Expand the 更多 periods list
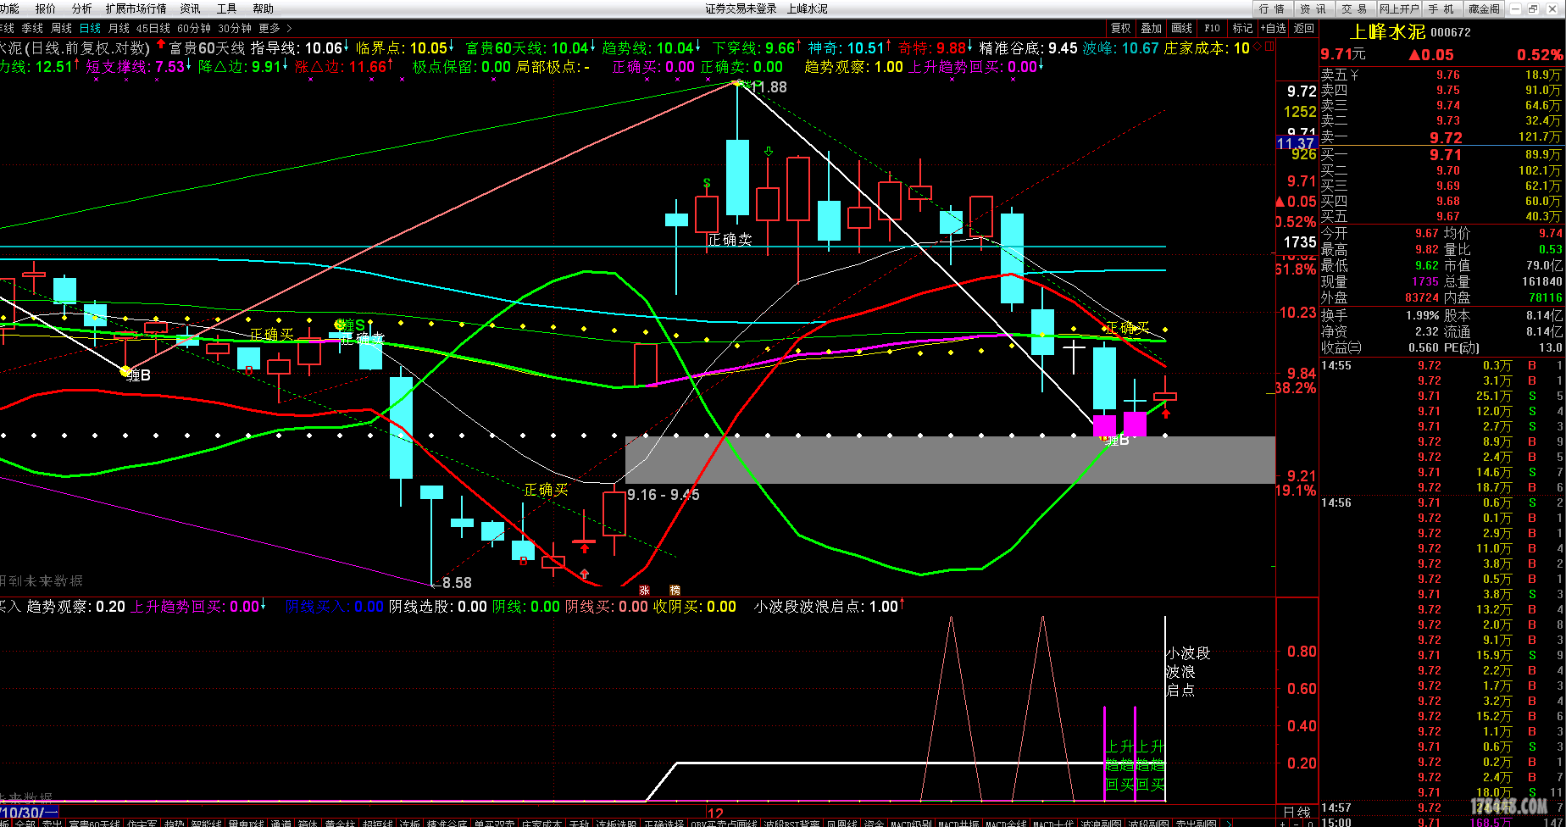This screenshot has width=1566, height=827. [269, 28]
